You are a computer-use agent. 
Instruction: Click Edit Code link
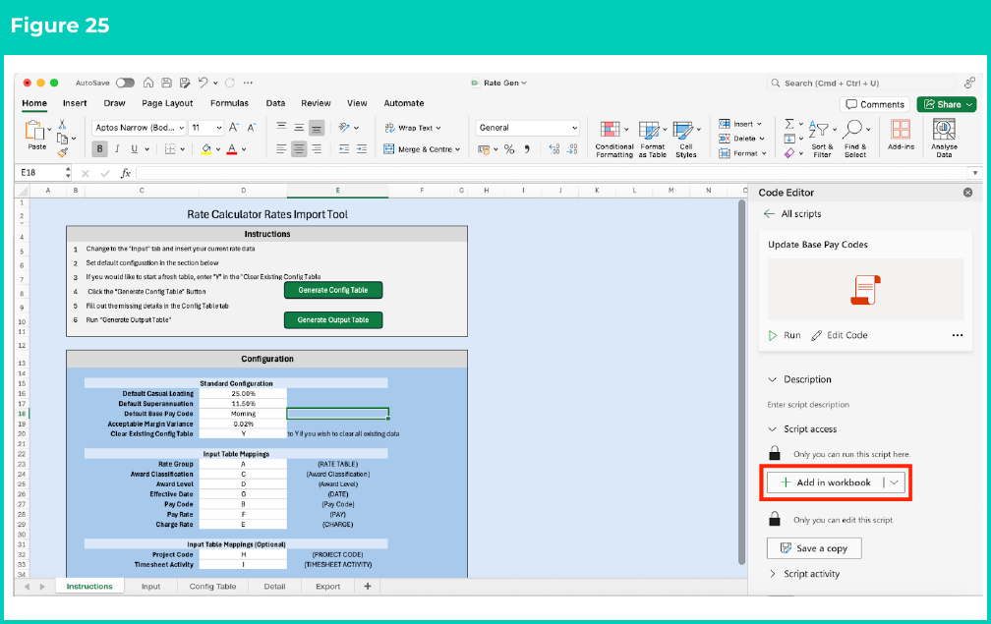(840, 335)
